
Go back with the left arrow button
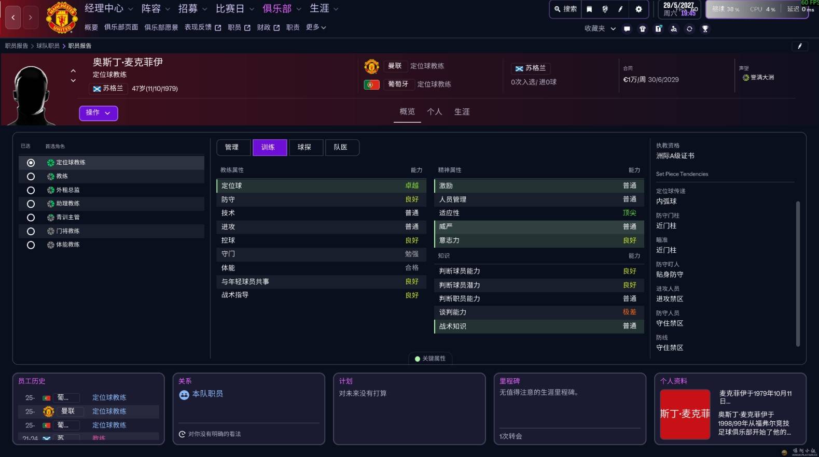pos(13,18)
